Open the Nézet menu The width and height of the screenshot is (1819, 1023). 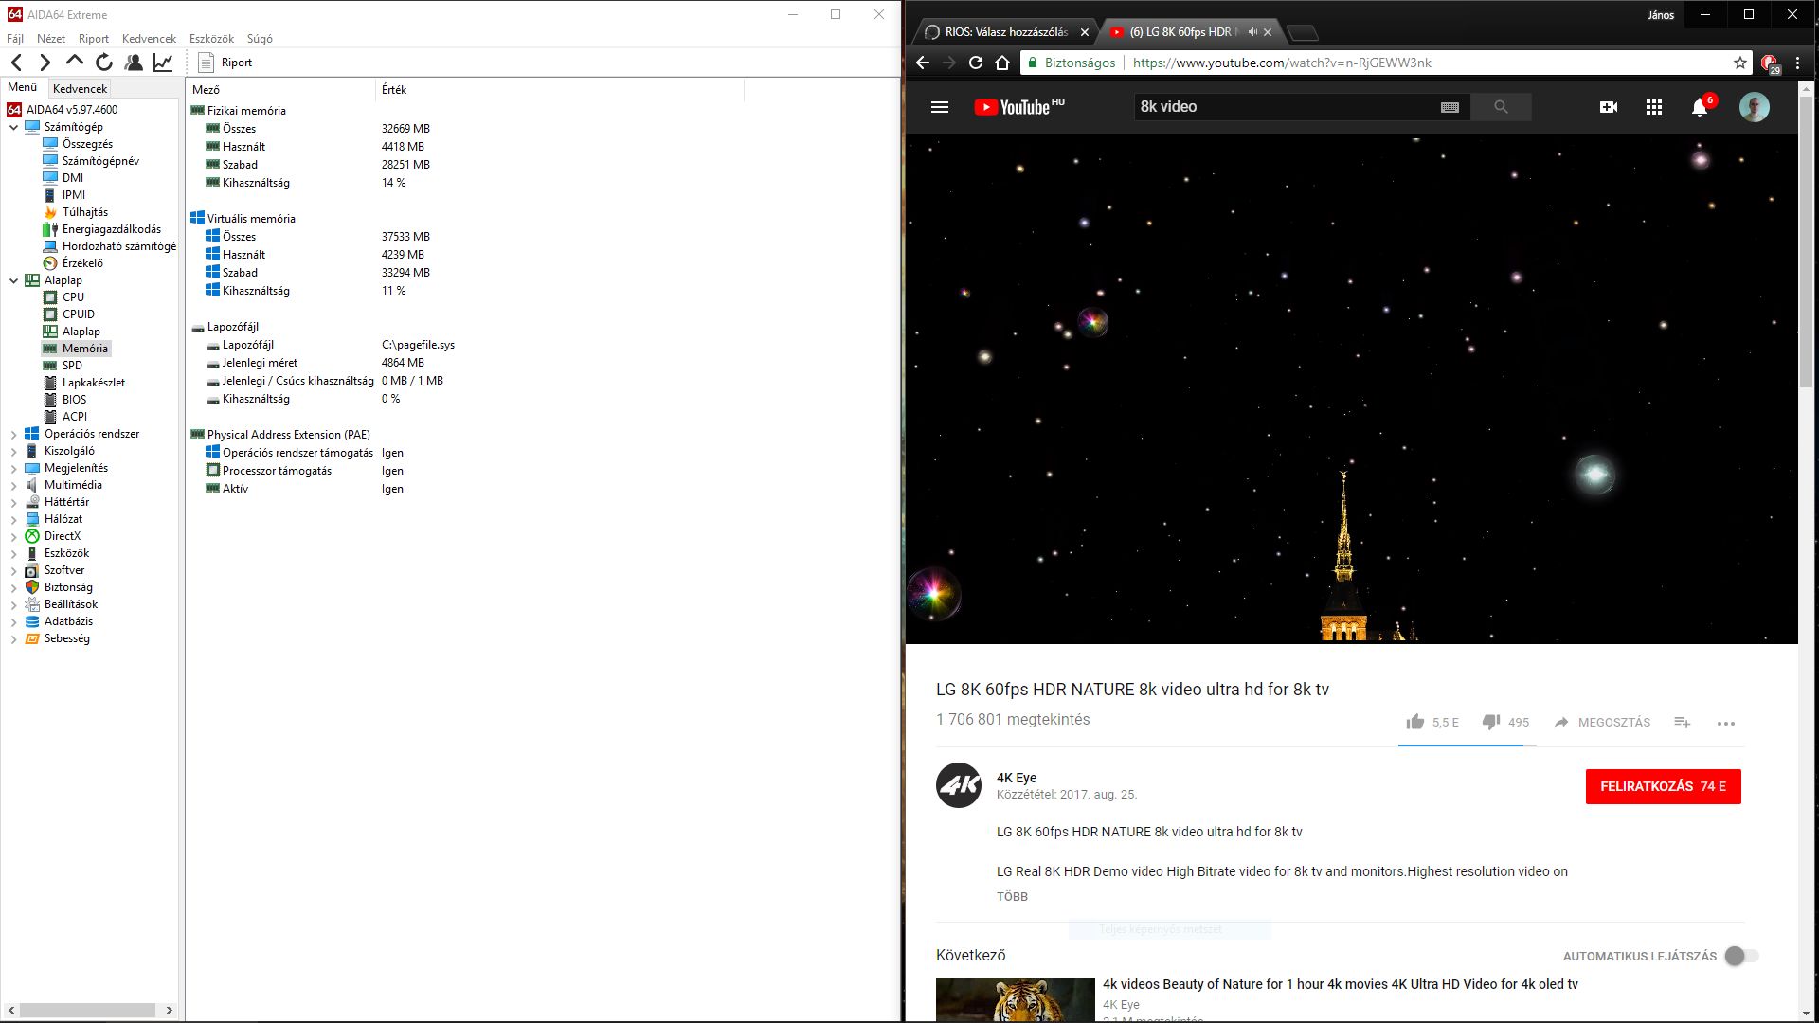pos(51,39)
